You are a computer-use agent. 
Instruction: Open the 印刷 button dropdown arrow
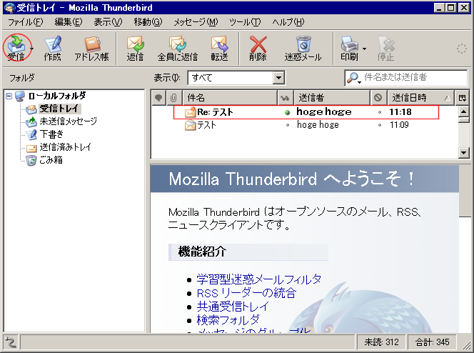pyautogui.click(x=365, y=49)
